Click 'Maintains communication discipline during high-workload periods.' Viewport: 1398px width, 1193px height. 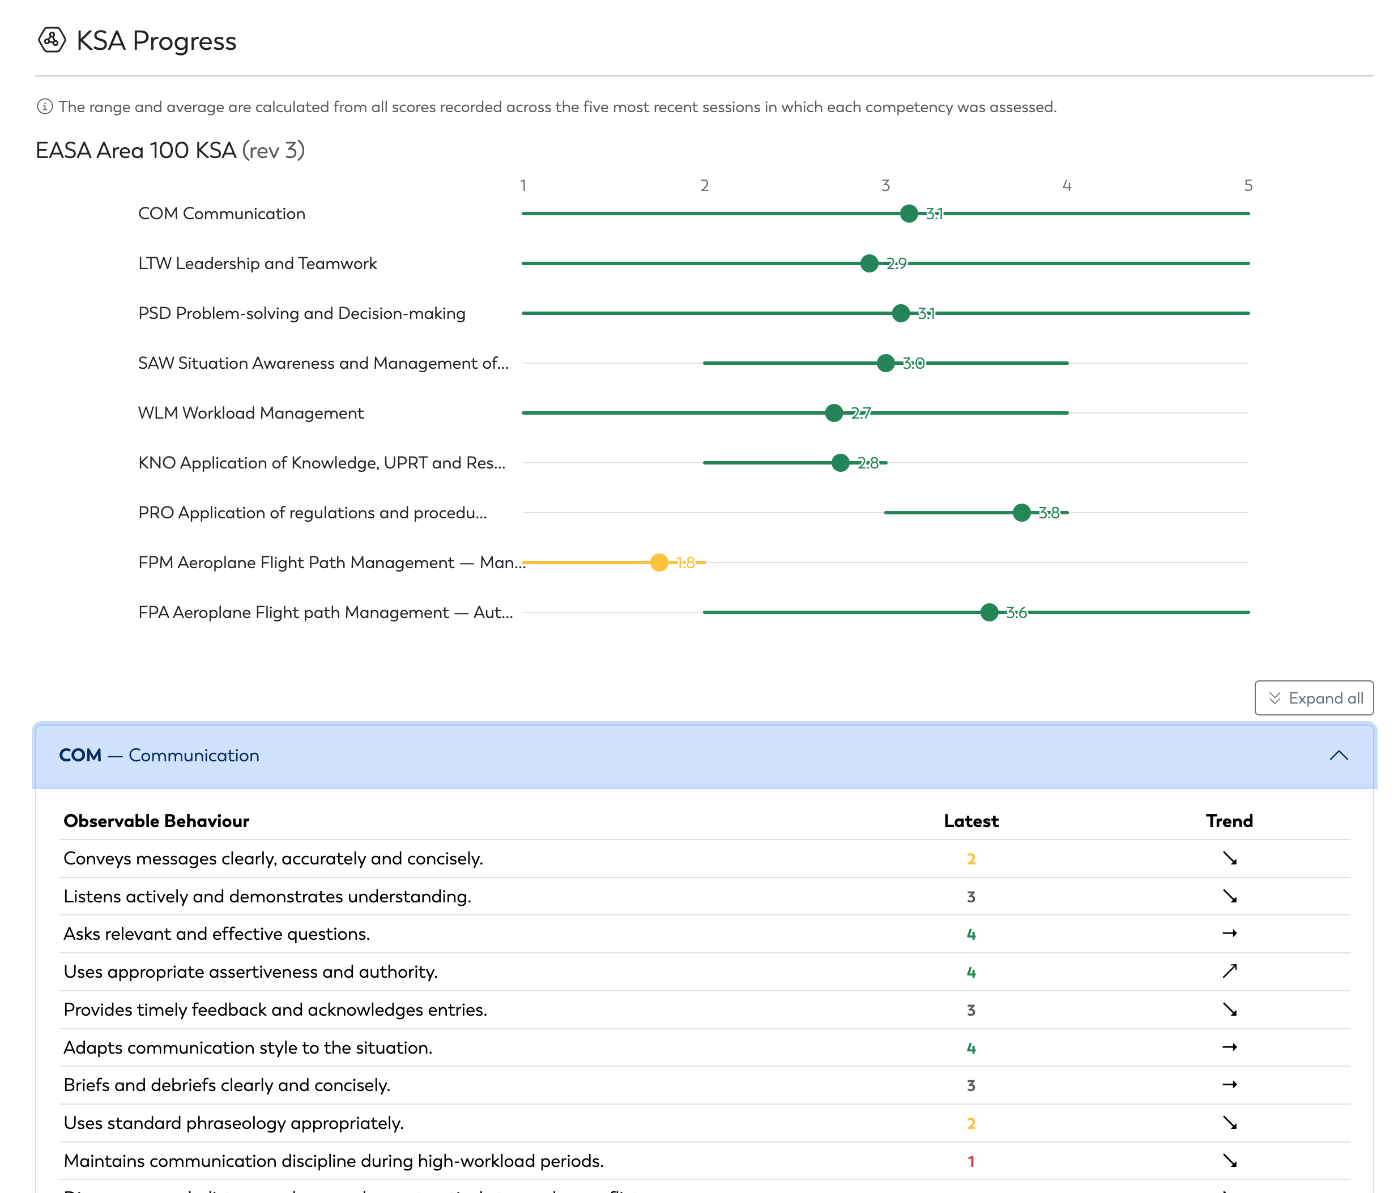333,1161
